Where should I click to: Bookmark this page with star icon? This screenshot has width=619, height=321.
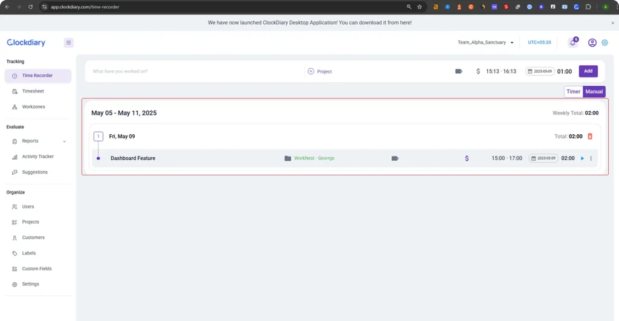pos(420,7)
